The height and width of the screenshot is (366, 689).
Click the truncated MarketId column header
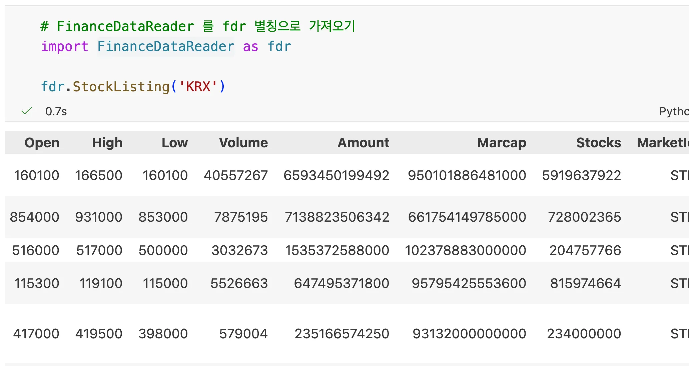pyautogui.click(x=662, y=142)
